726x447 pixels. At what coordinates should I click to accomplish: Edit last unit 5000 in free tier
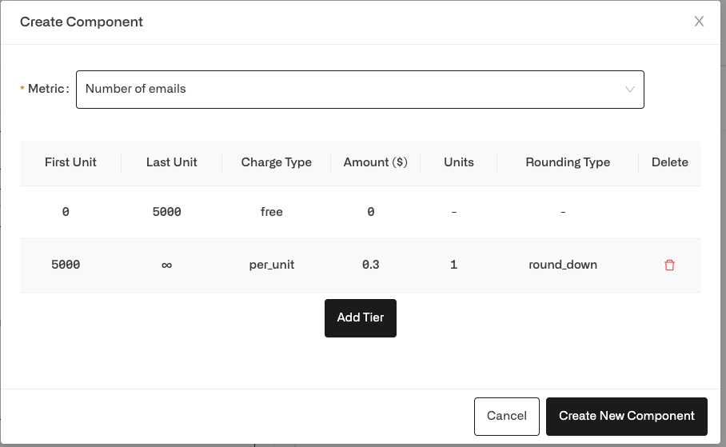[x=166, y=212]
